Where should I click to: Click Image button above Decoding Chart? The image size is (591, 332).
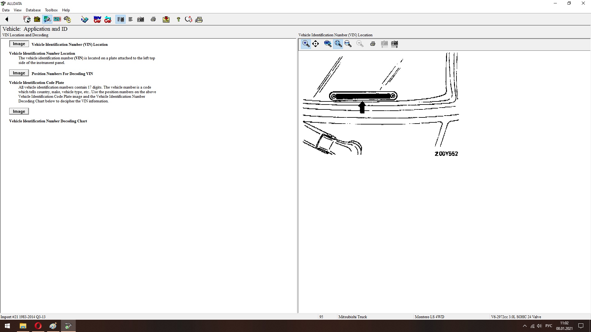pos(19,112)
